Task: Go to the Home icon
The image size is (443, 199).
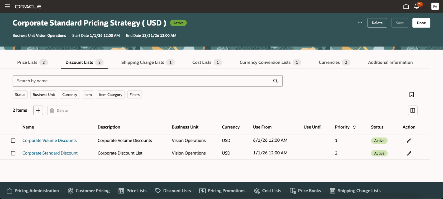Action: tap(406, 6)
